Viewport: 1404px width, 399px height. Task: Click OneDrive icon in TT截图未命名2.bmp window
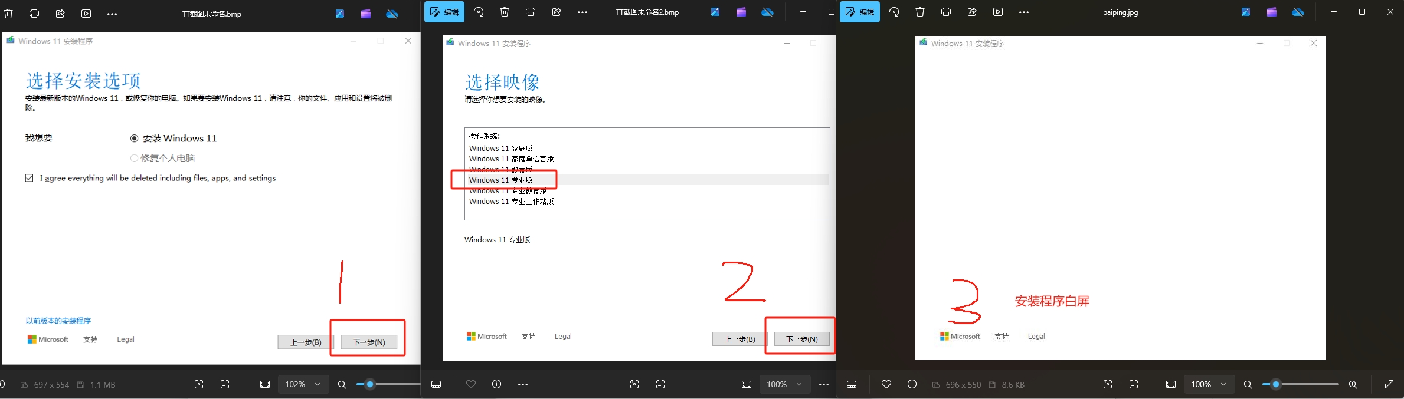click(x=767, y=12)
